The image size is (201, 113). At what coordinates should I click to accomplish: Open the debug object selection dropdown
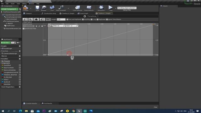127,8
